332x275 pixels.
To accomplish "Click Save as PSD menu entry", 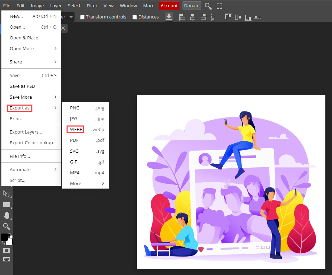I will click(22, 86).
